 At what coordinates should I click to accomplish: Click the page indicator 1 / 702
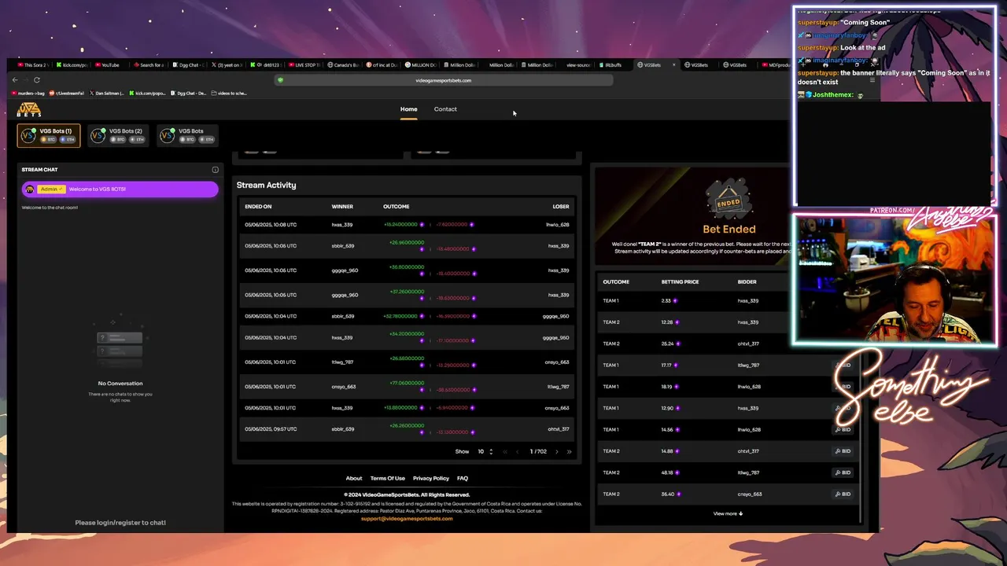click(538, 451)
